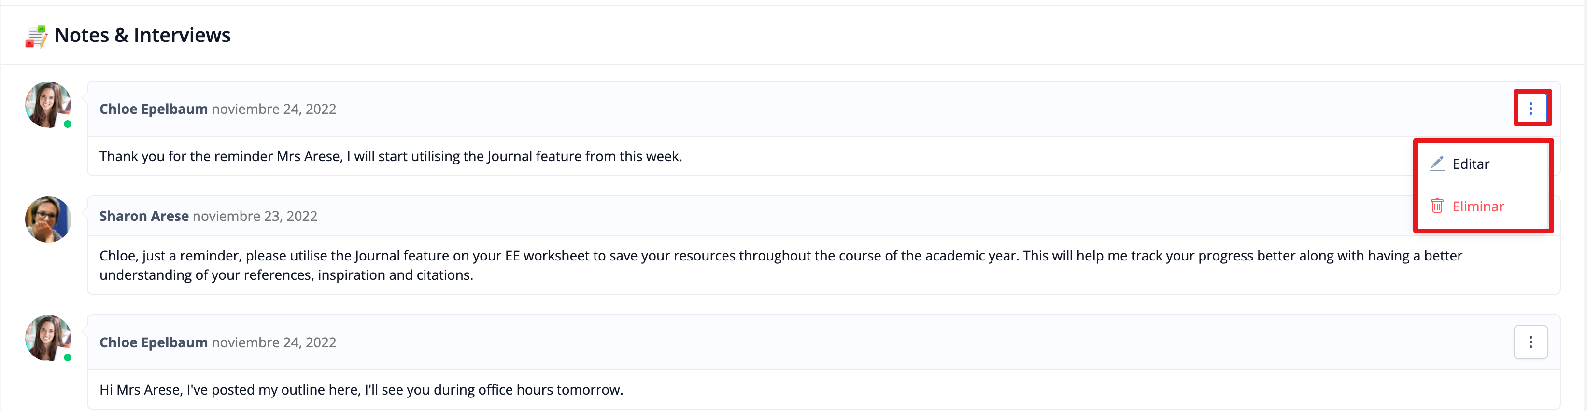The image size is (1587, 411).
Task: Click Chloe Epelbaum's name on the top note
Action: 154,110
